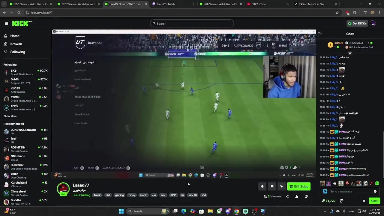384x216 pixels.
Task: Open the Drb7h channel in Following list
Action: [x=25, y=81]
